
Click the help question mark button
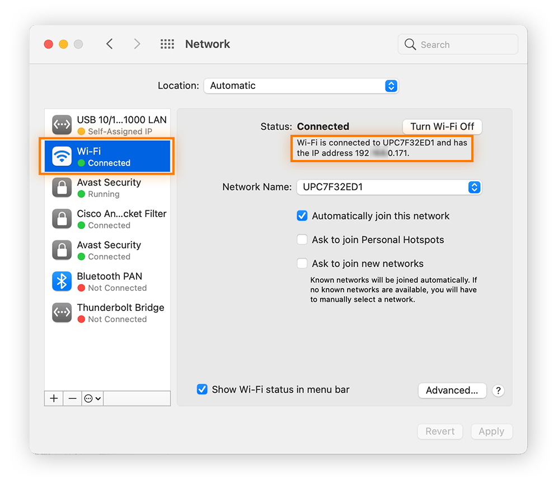pyautogui.click(x=498, y=391)
